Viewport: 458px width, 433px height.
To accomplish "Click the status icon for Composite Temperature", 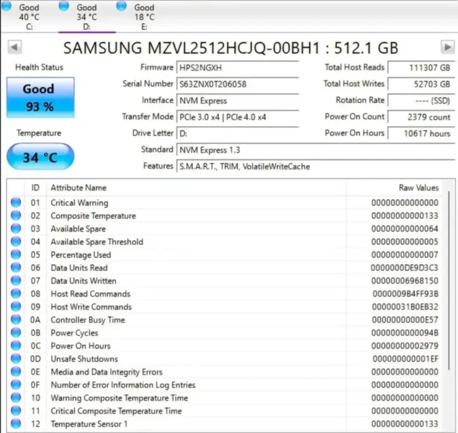I will coord(16,215).
